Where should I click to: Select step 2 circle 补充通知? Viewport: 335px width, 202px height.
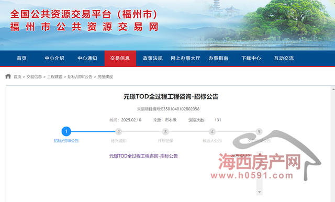pyautogui.click(x=119, y=132)
